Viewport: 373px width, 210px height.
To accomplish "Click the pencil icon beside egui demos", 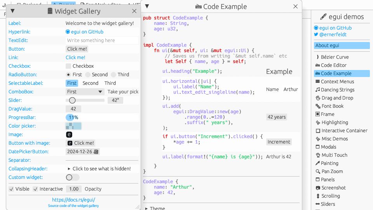I will [x=323, y=16].
